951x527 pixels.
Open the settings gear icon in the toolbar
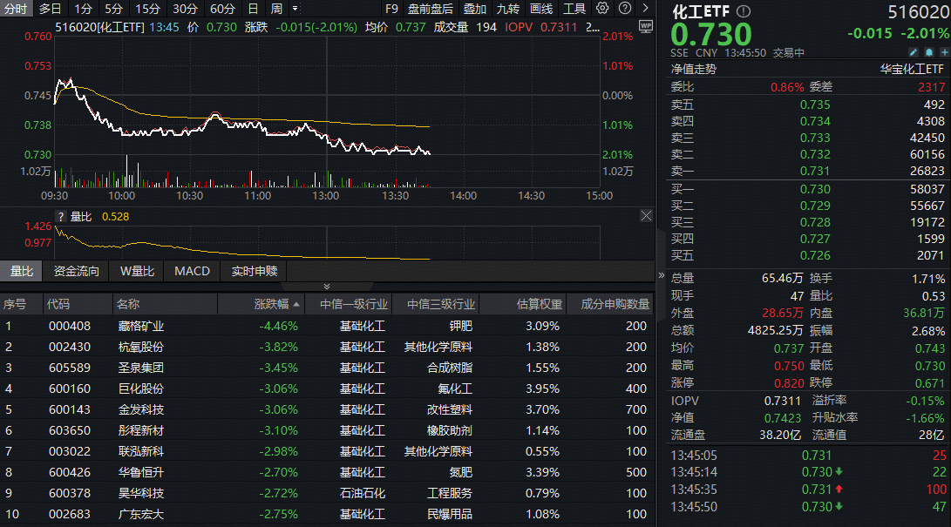pos(602,9)
